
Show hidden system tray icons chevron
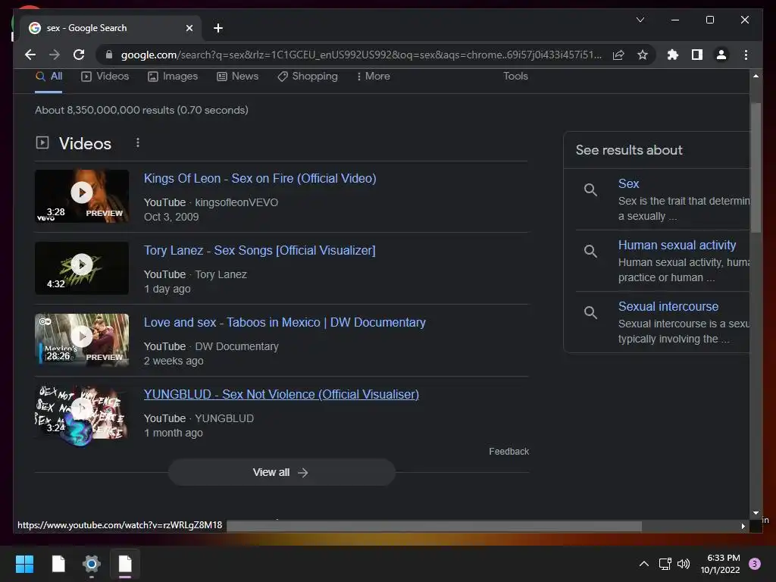644,564
